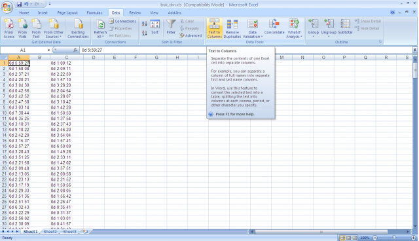This screenshot has height=241, width=419.
Task: Select cell containing 0d 9:18:22
Action: click(19, 130)
